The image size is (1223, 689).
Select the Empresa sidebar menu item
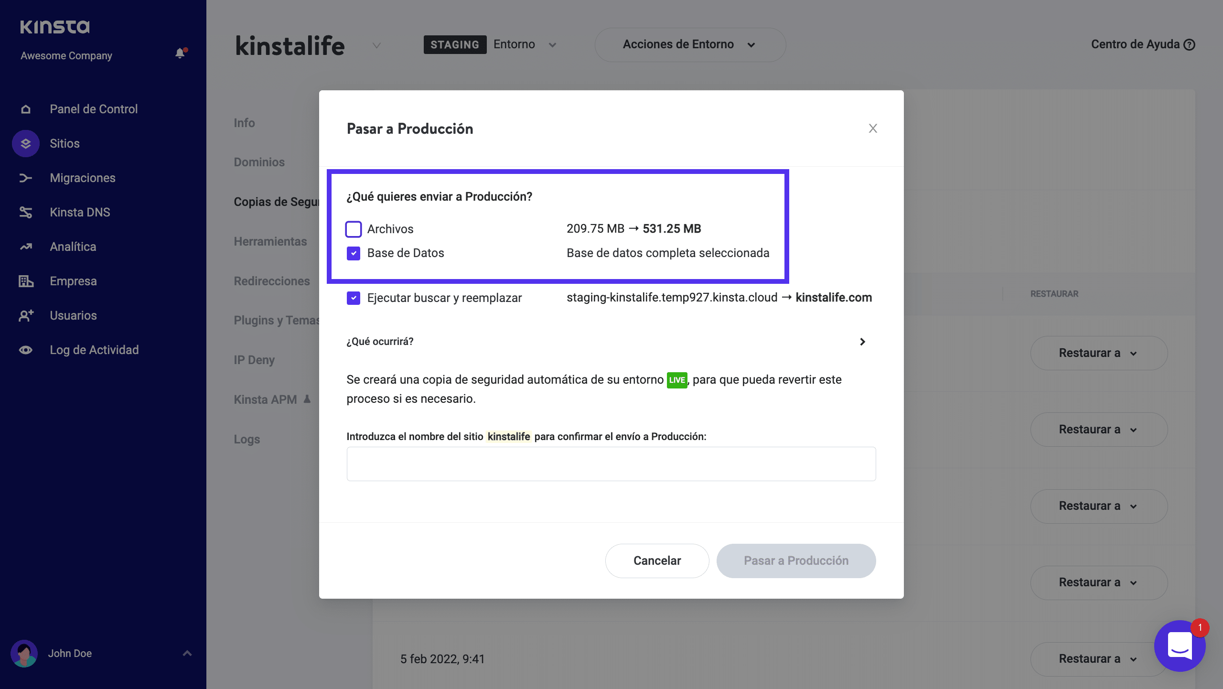click(x=73, y=281)
